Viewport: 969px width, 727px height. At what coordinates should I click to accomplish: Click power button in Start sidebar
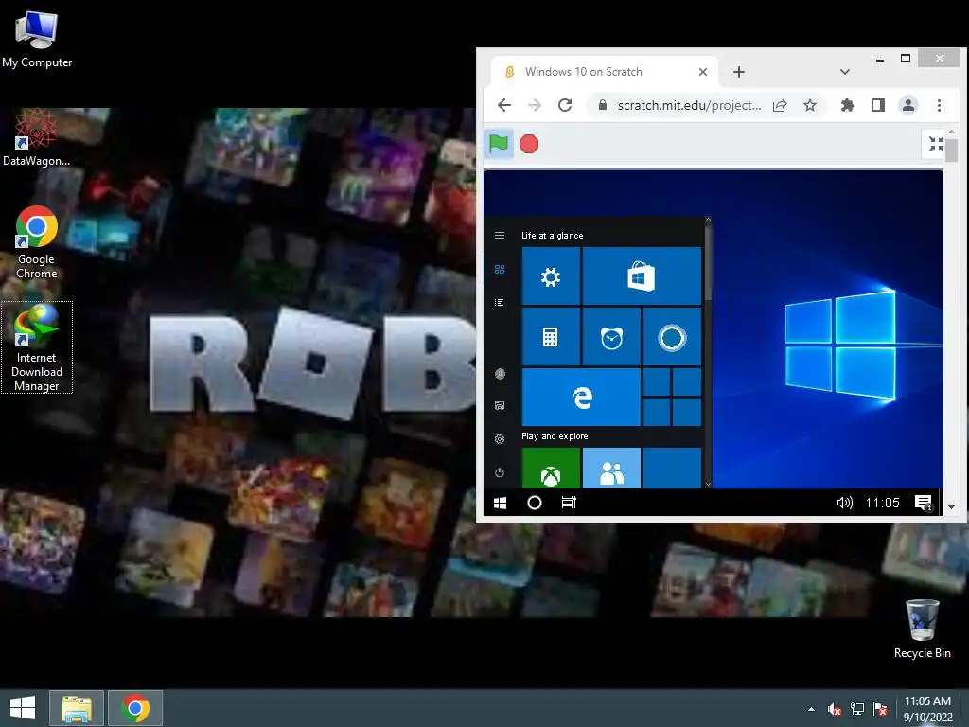[500, 473]
